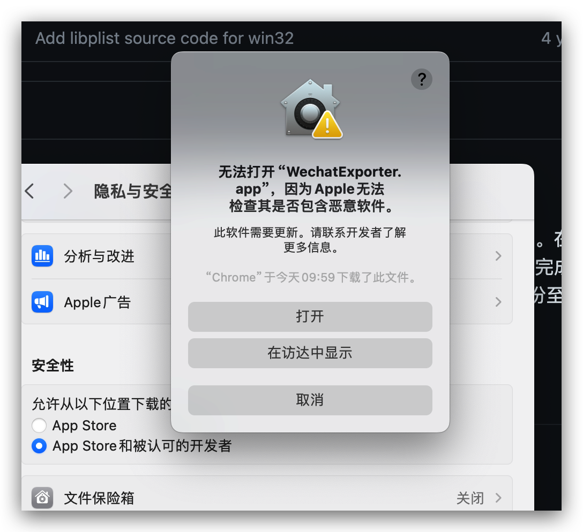The image size is (583, 532).
Task: Click the Chrome download time notice text
Action: click(310, 277)
